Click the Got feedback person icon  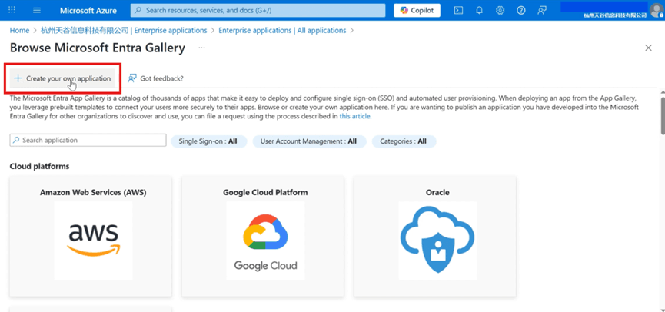tap(132, 78)
